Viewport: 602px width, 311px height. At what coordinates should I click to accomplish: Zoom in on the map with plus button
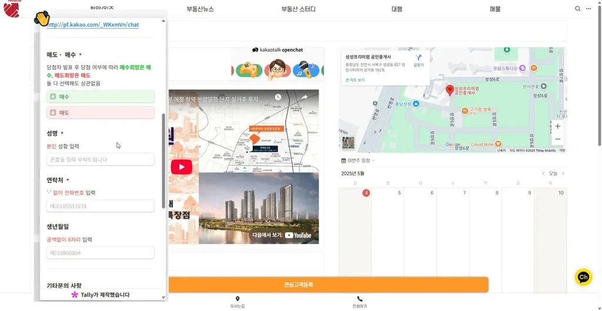coord(557,126)
